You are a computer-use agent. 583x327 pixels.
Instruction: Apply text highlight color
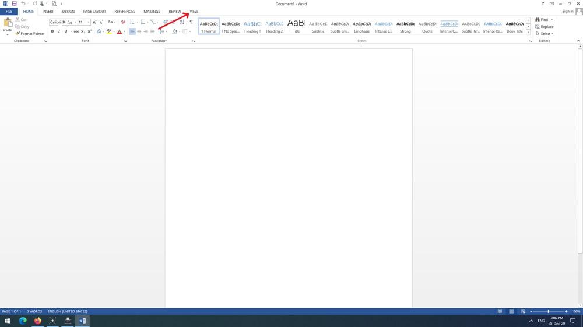[x=108, y=31]
